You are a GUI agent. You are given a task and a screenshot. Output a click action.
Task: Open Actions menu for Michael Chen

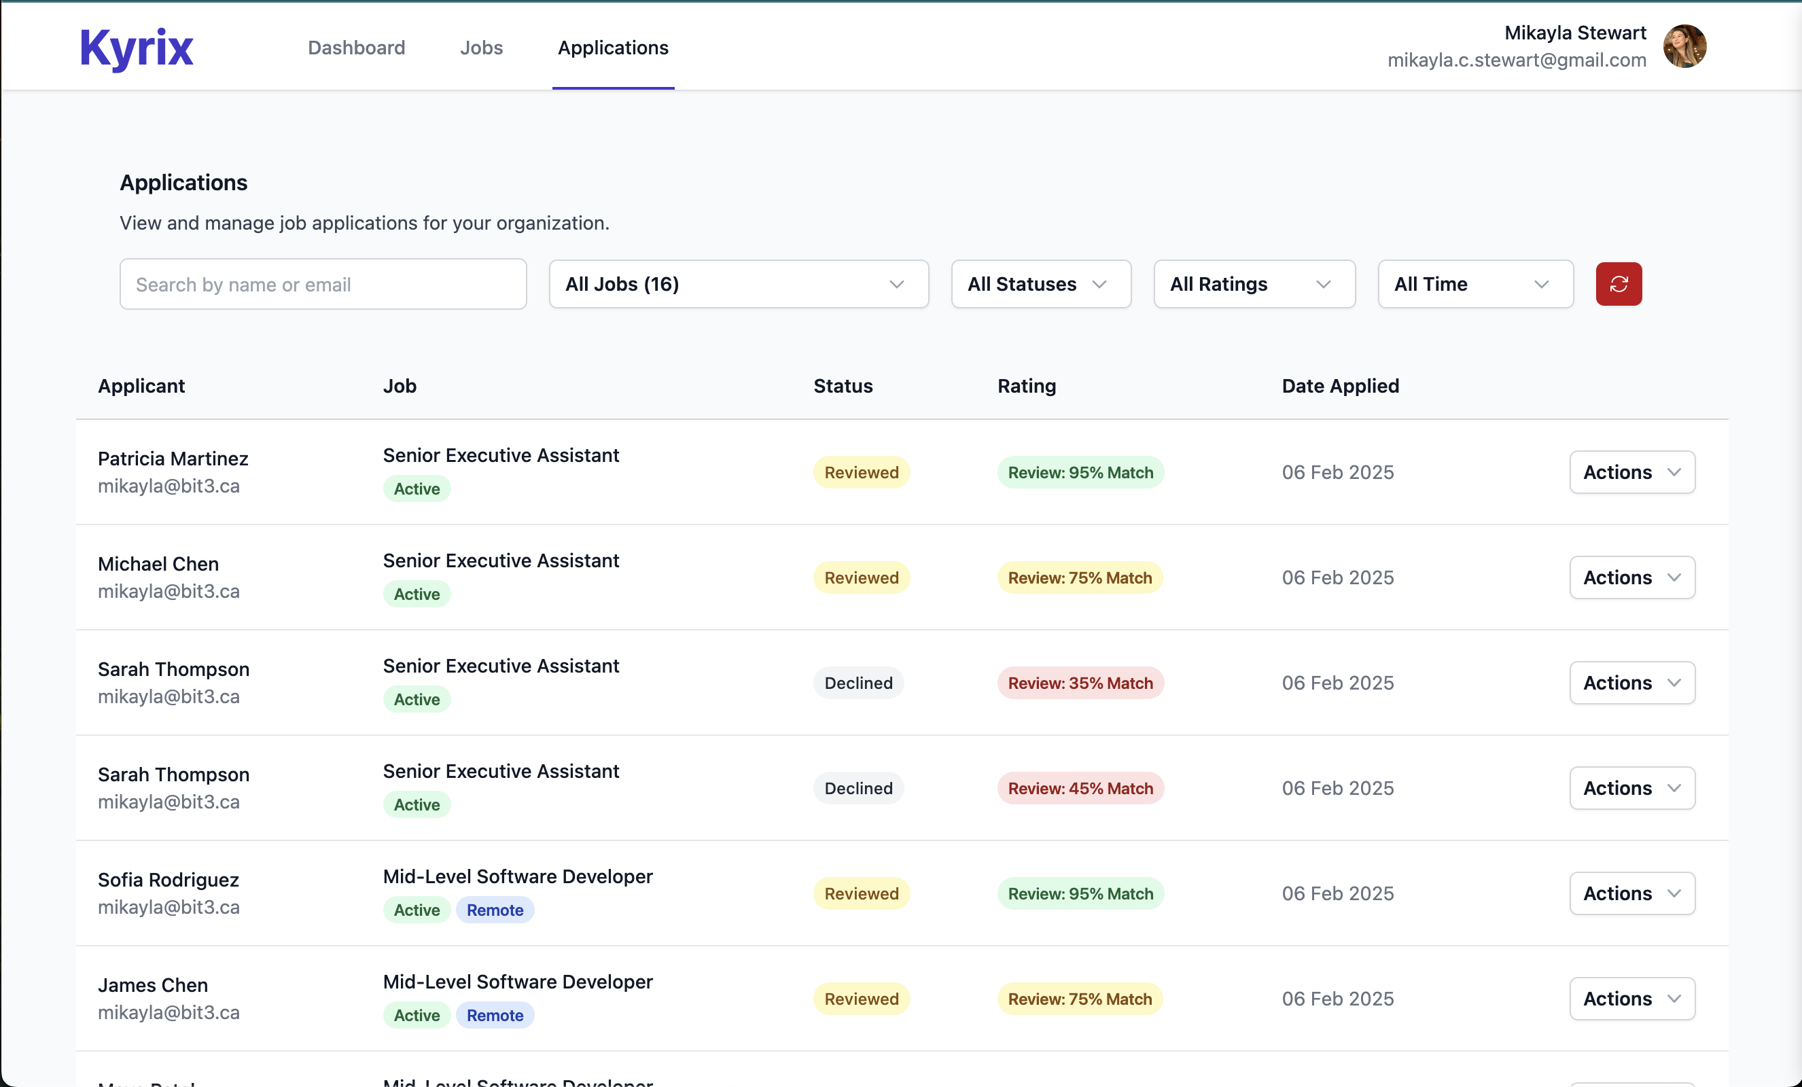coord(1631,577)
